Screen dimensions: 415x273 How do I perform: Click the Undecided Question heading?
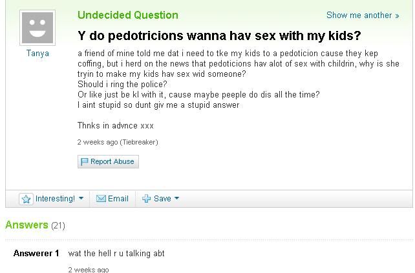pos(127,15)
